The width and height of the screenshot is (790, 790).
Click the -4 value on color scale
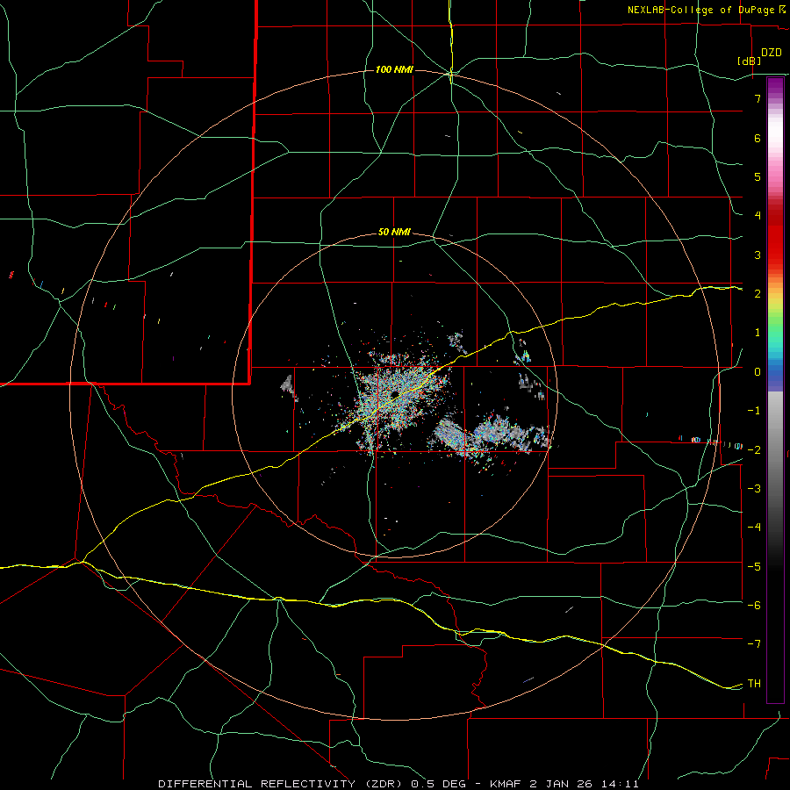click(754, 527)
